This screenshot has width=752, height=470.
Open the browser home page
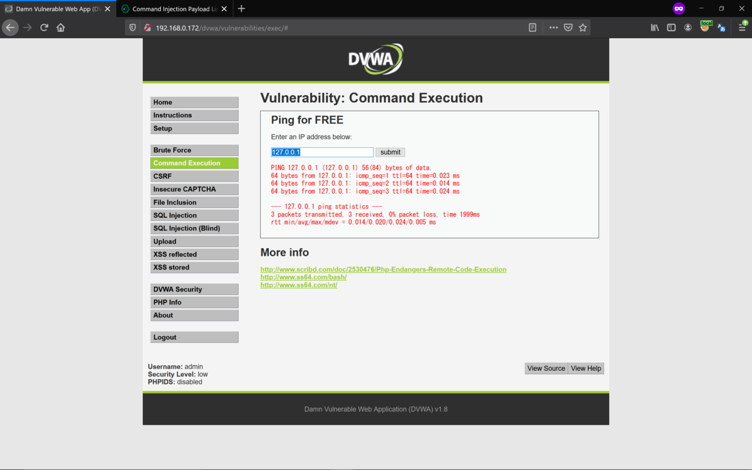point(61,28)
